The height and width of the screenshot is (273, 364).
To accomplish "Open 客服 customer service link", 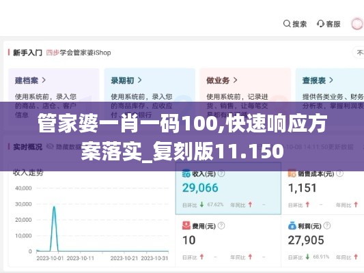I will click(328, 24).
